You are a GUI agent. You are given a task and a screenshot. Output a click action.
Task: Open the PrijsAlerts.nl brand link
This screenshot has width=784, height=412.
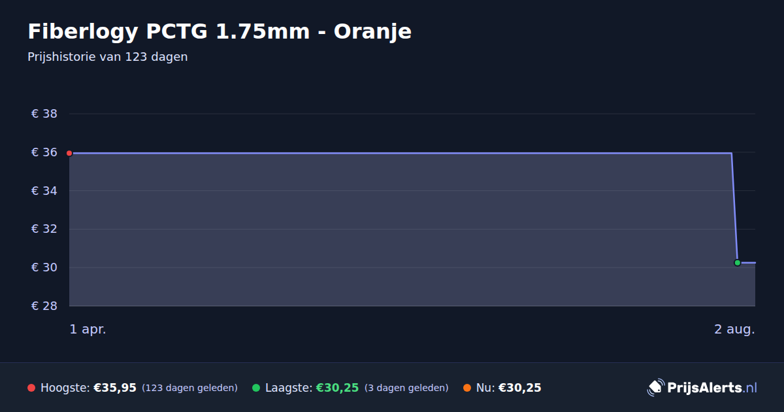pyautogui.click(x=702, y=388)
